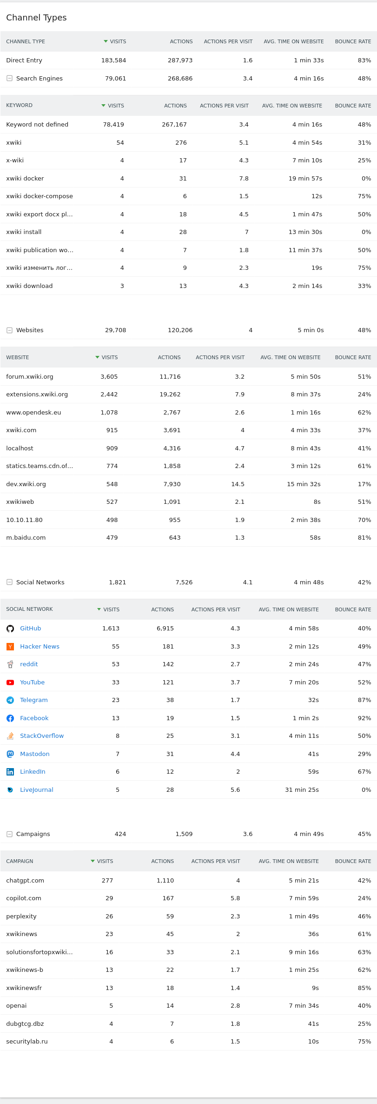
Task: Click the Telegram paper plane icon
Action: tap(10, 700)
